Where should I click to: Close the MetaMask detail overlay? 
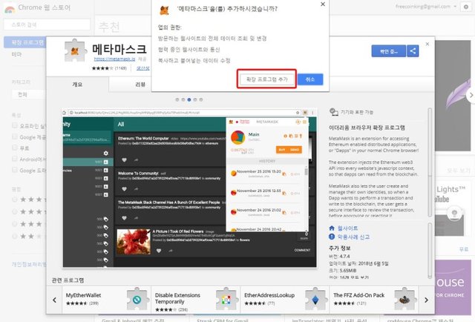point(427,44)
